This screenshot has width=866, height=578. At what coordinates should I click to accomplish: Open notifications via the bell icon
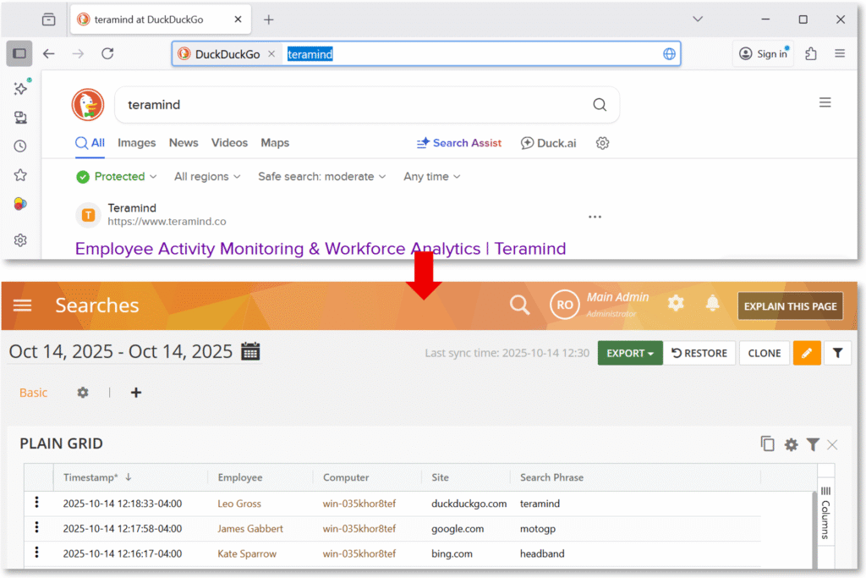712,303
